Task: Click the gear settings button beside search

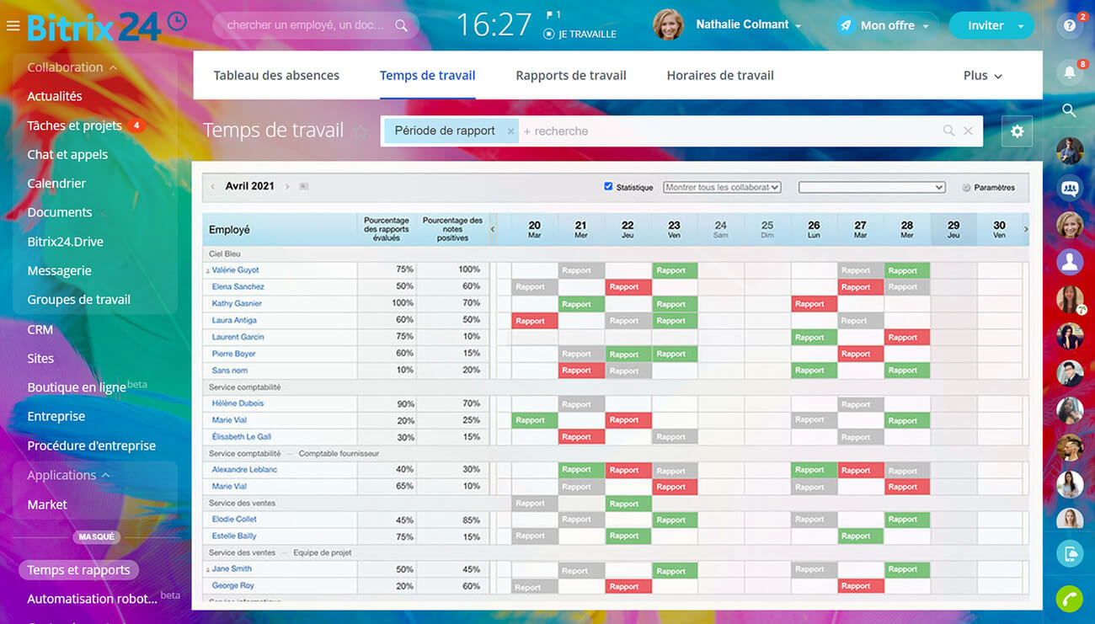Action: coord(1018,131)
